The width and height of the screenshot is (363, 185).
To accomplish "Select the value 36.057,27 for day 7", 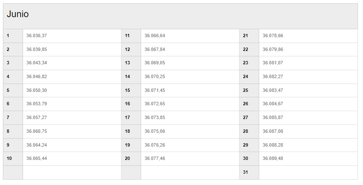I will pos(36,118).
